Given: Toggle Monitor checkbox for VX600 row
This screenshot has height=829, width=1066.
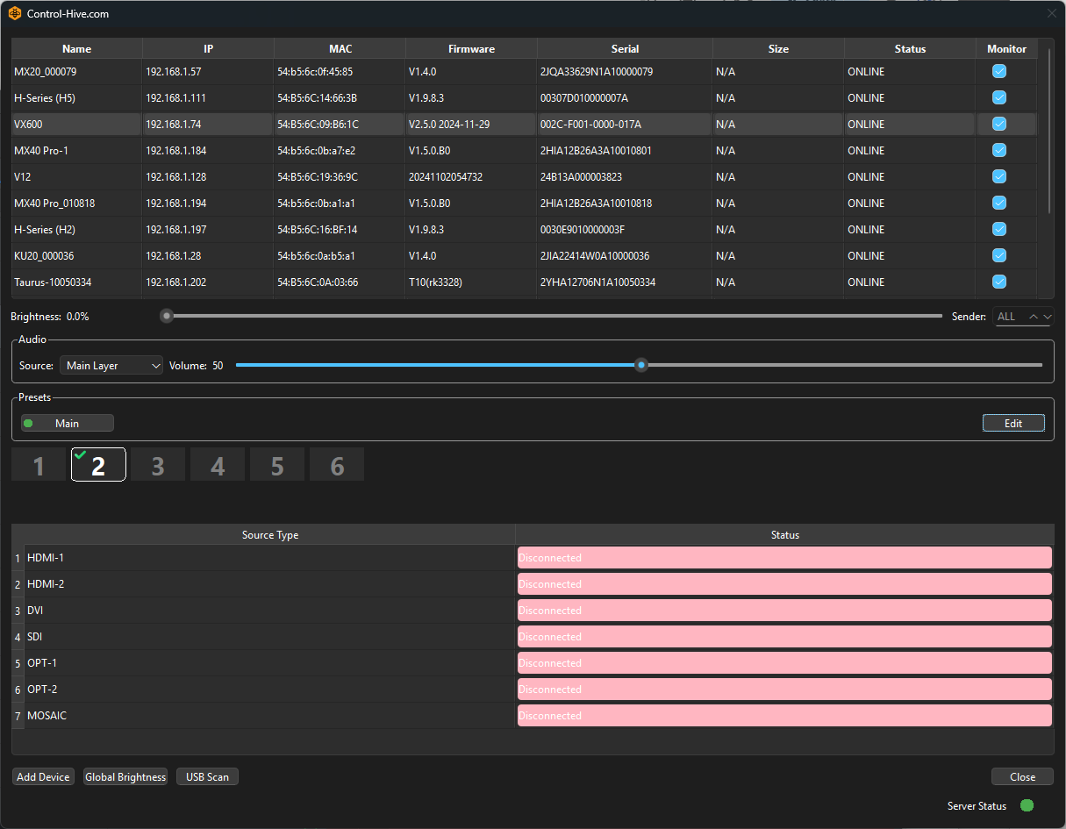Looking at the screenshot, I should click(998, 125).
